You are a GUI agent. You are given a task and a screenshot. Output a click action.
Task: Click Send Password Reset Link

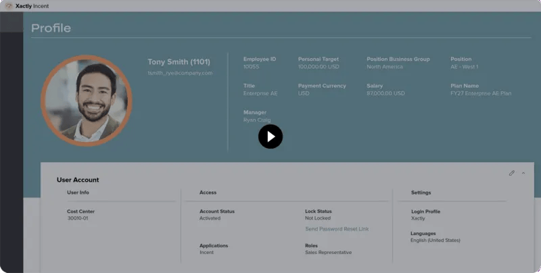[x=337, y=229]
